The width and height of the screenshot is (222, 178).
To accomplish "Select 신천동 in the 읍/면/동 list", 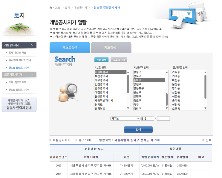I will [x=188, y=105].
